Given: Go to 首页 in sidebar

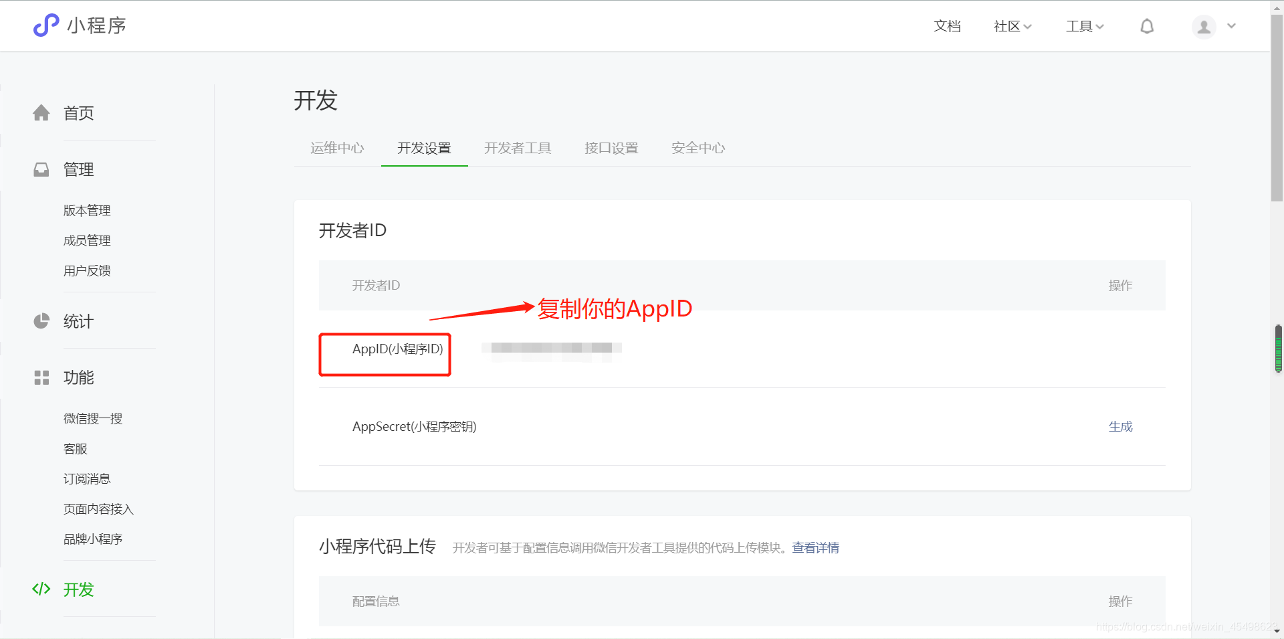Looking at the screenshot, I should [x=79, y=113].
